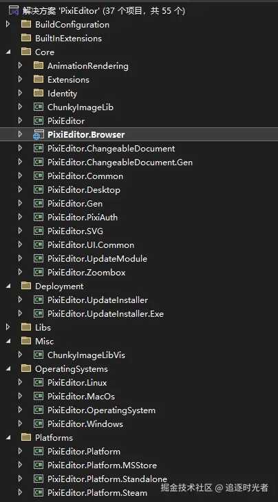Click the folder icon of AnimationRendering
This screenshot has height=502, width=278.
click(39, 65)
